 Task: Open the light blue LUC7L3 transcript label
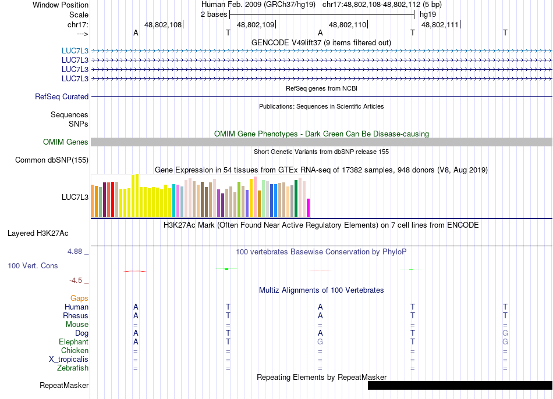(x=75, y=51)
